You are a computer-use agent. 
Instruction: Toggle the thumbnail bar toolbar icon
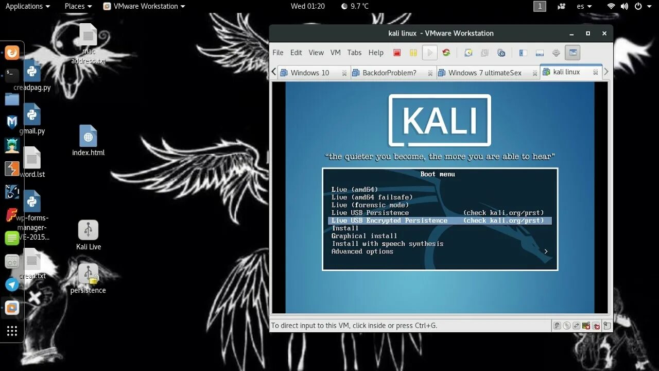[540, 53]
